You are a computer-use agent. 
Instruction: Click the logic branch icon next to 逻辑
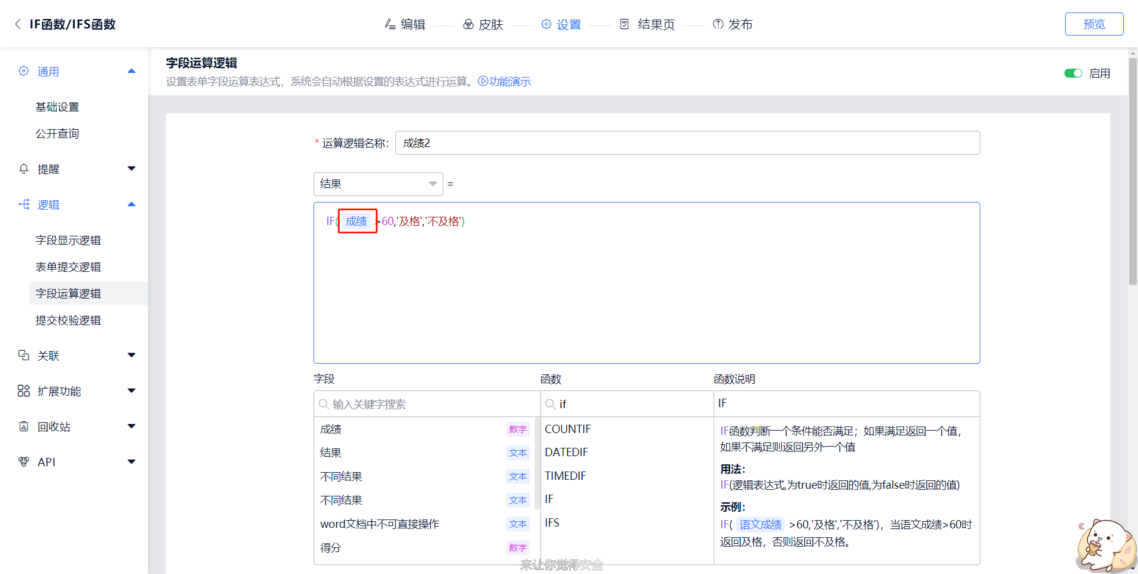[24, 204]
